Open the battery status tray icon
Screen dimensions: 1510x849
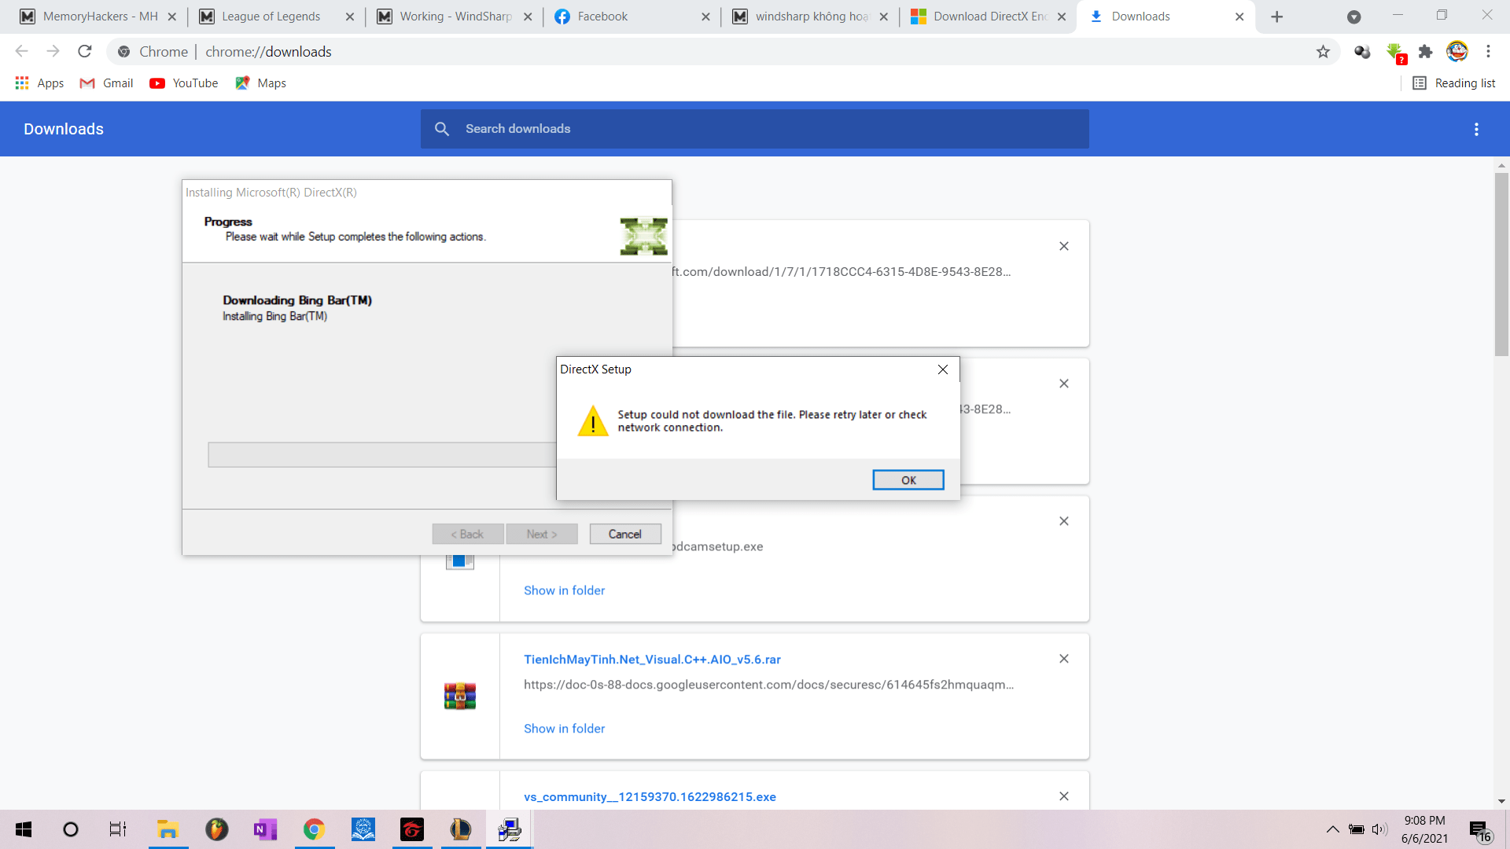click(1357, 829)
